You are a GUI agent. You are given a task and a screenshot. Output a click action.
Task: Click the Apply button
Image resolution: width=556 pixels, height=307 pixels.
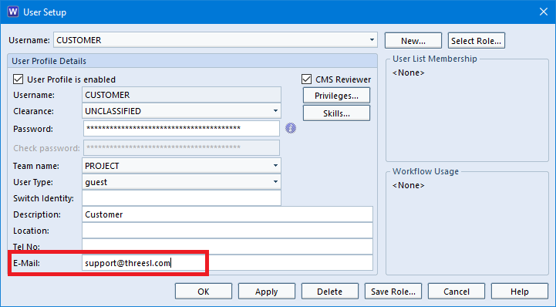click(x=267, y=292)
